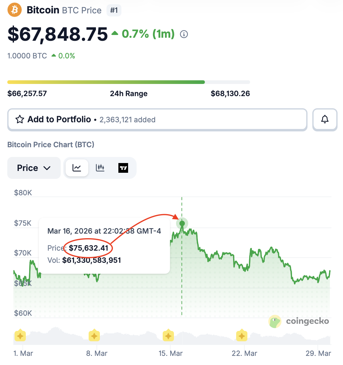Screen dimensions: 343x365
Task: Click the #1 rank badge
Action: click(114, 10)
